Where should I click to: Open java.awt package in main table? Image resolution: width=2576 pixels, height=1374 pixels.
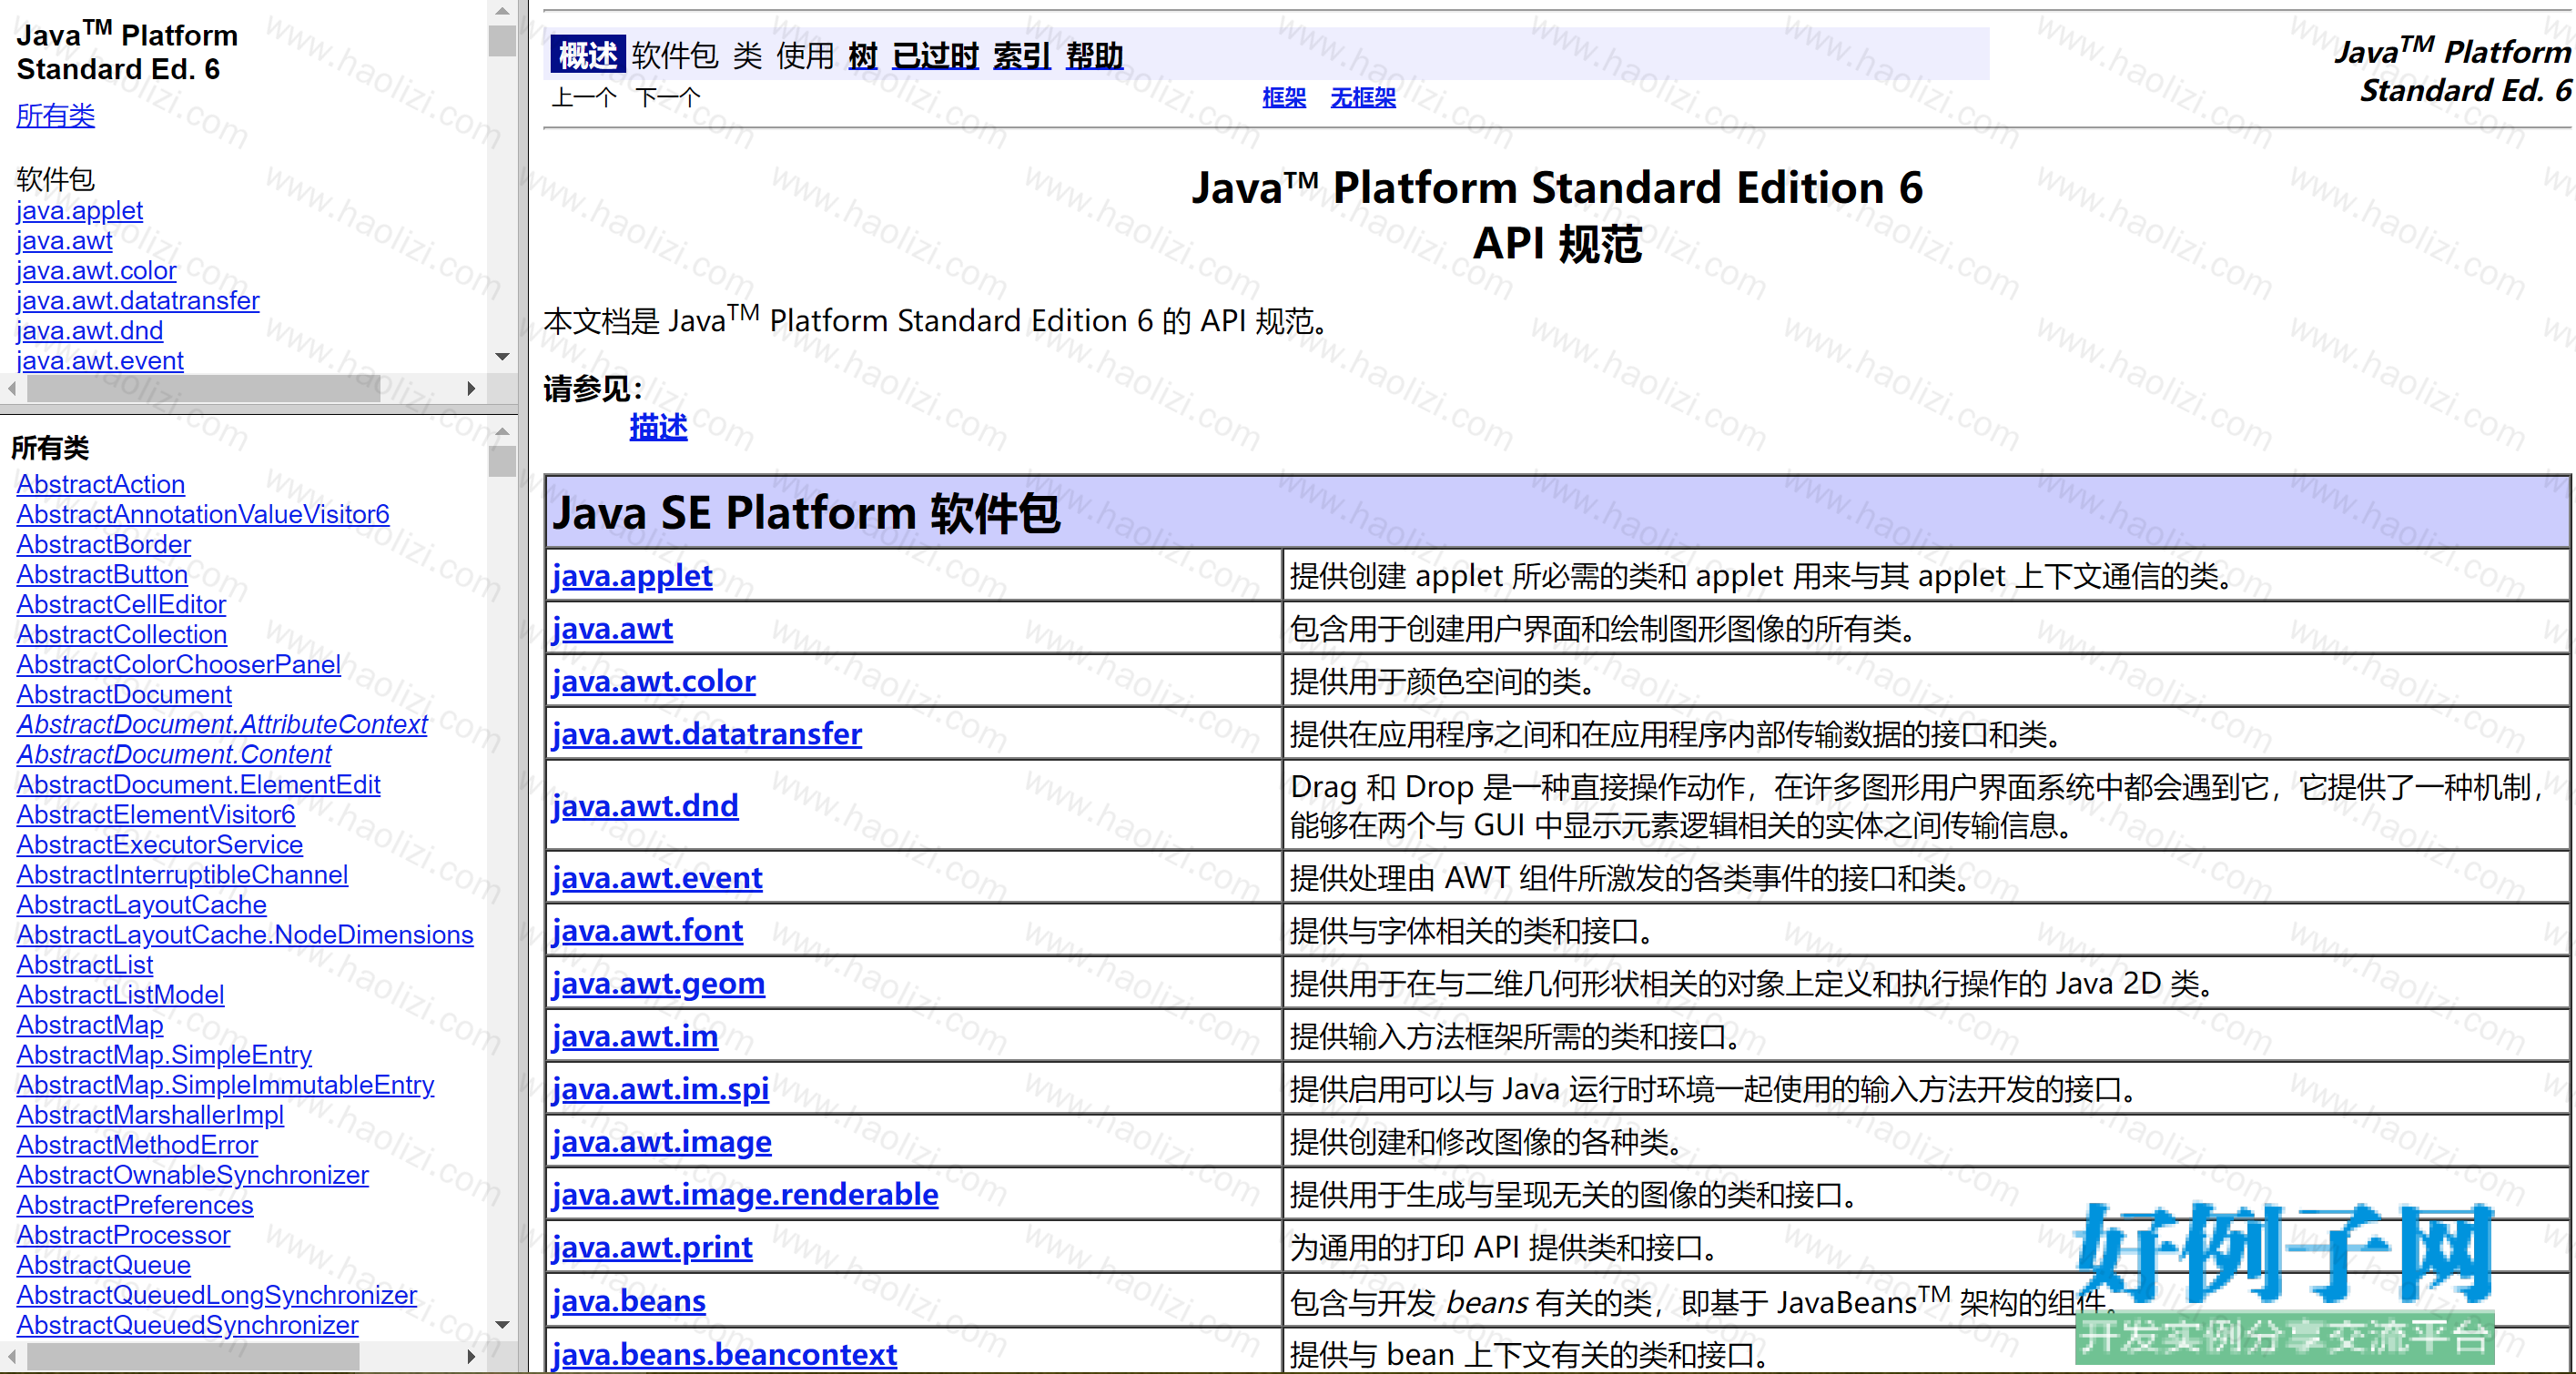point(612,628)
